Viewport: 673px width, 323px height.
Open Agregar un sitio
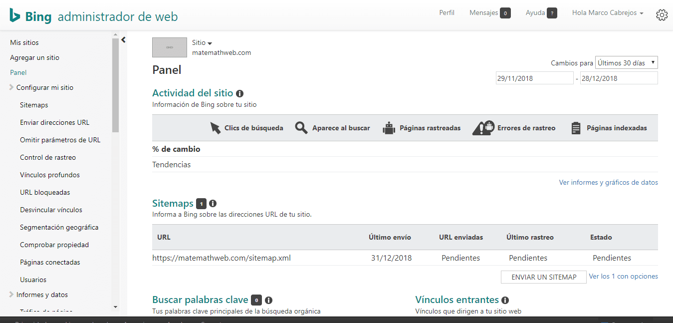coord(34,57)
